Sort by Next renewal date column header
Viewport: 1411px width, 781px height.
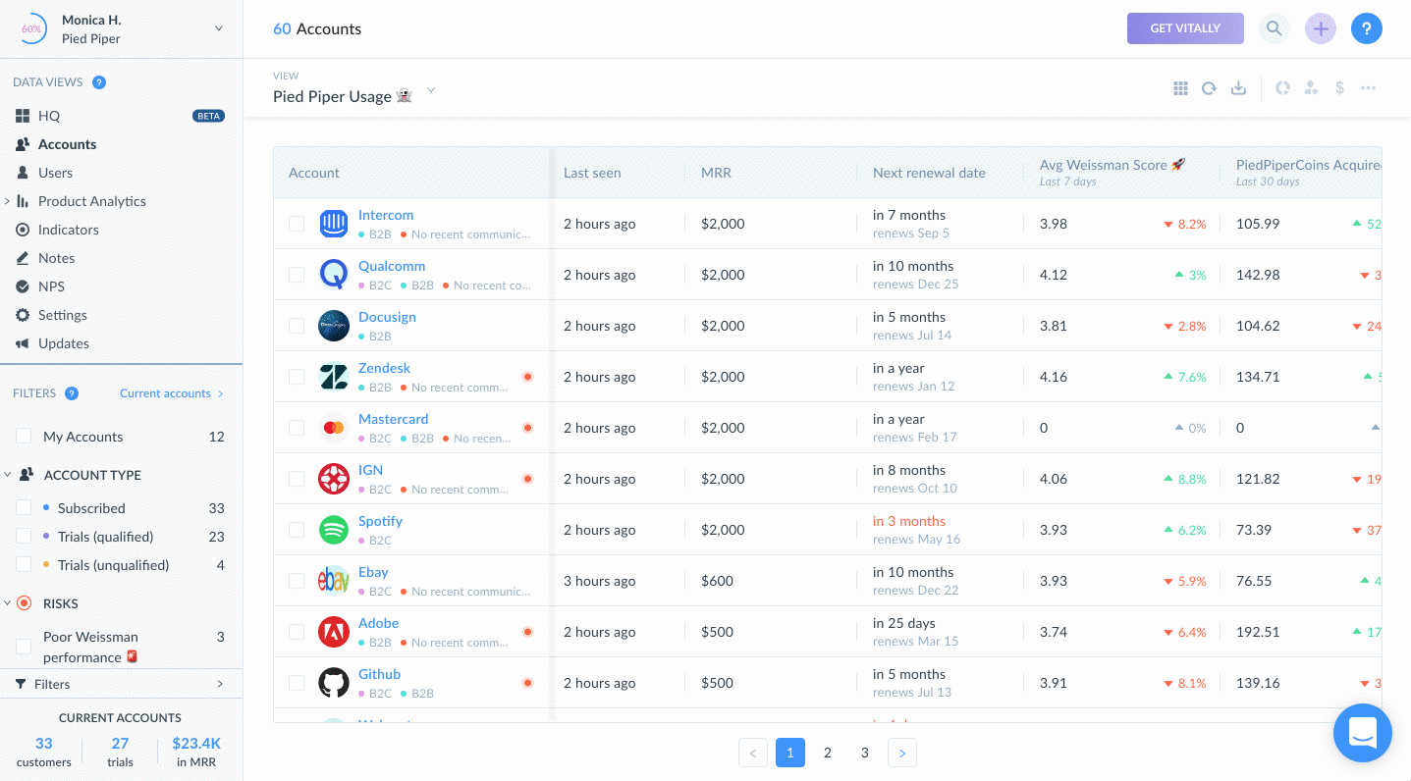click(x=929, y=173)
